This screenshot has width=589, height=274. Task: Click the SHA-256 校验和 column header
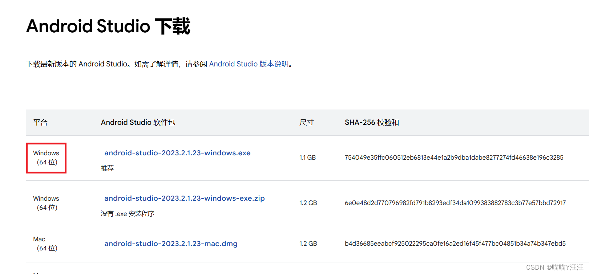372,122
